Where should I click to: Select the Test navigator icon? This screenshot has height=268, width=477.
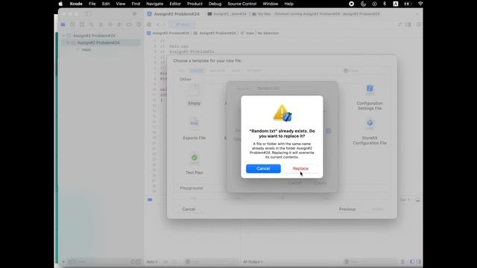(110, 25)
